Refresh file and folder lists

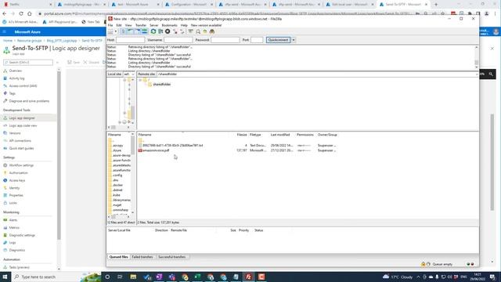153,31
